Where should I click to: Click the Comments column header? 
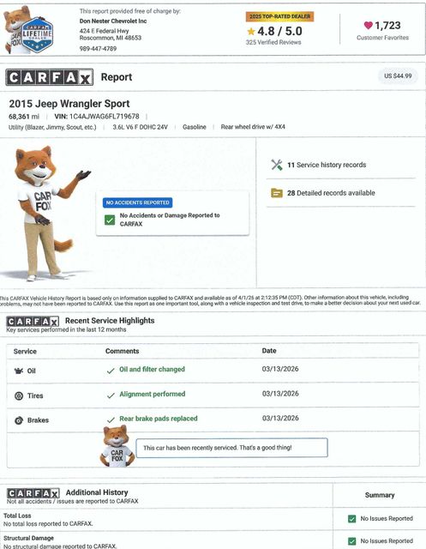(122, 351)
